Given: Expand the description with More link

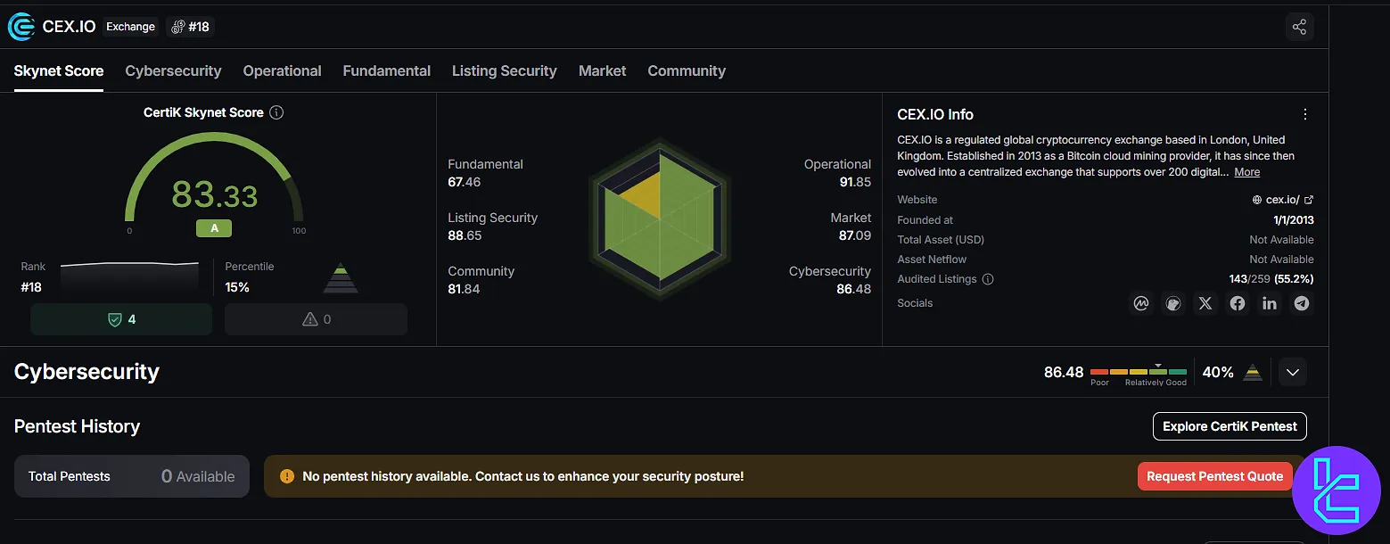Looking at the screenshot, I should [x=1246, y=172].
